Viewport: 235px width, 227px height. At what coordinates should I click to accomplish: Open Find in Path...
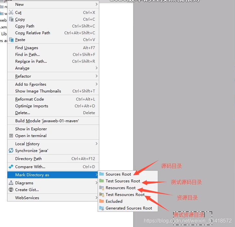tap(53, 55)
